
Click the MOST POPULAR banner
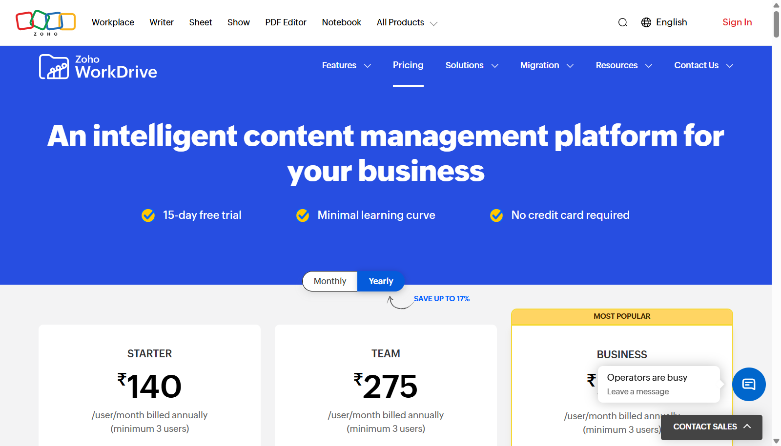tap(622, 317)
